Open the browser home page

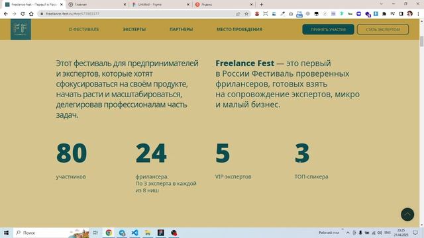pos(31,14)
